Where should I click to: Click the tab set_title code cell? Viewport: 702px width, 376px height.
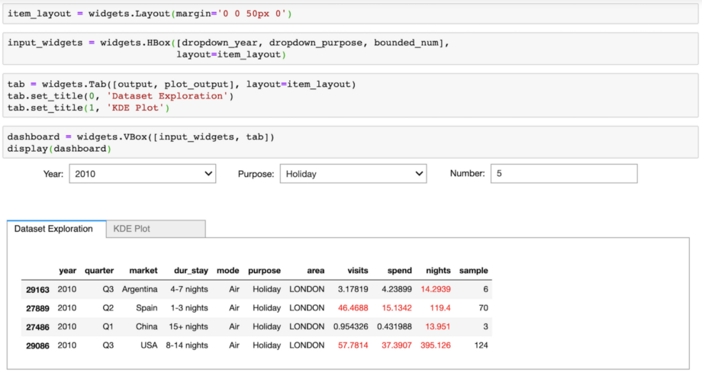350,96
